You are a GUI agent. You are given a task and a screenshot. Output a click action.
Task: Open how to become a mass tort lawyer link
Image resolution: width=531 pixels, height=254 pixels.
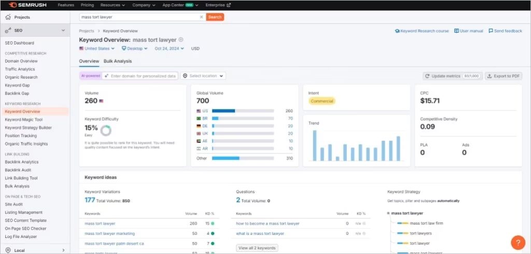point(268,223)
